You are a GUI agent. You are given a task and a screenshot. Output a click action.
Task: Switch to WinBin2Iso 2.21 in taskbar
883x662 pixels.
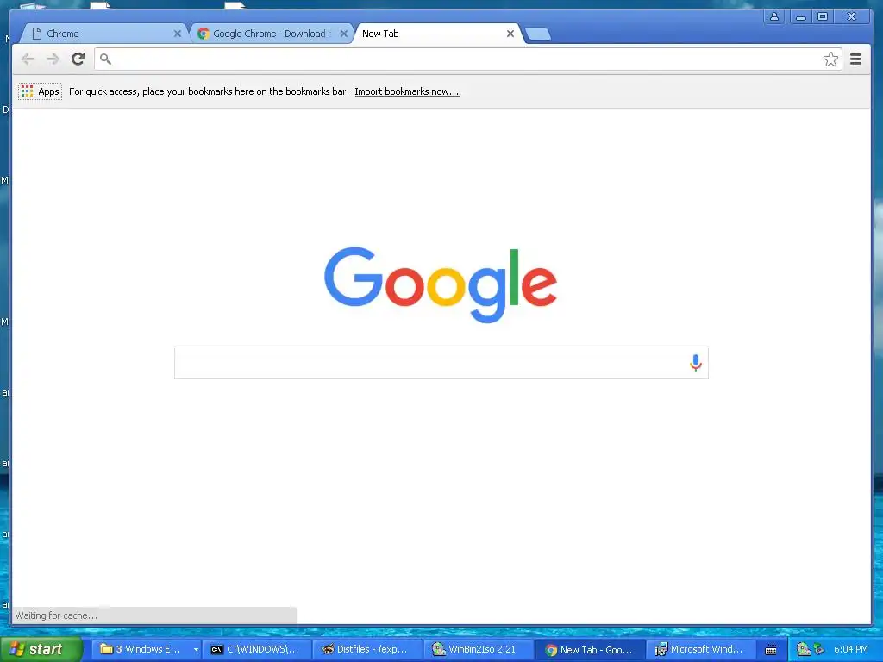click(479, 650)
